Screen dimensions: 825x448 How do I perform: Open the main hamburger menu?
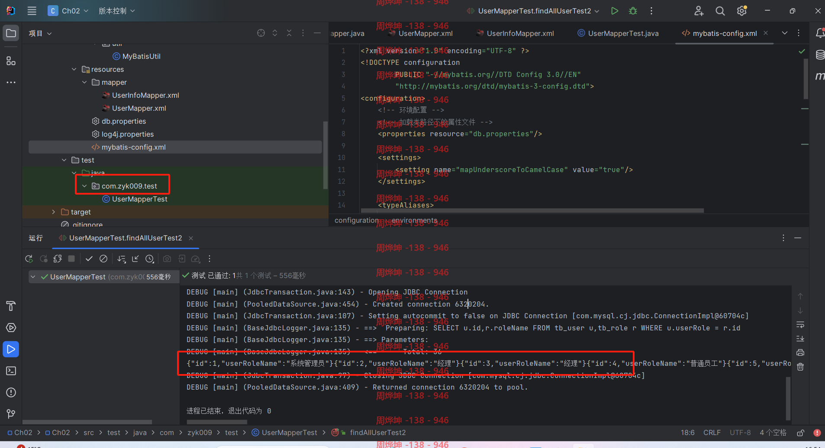click(32, 11)
